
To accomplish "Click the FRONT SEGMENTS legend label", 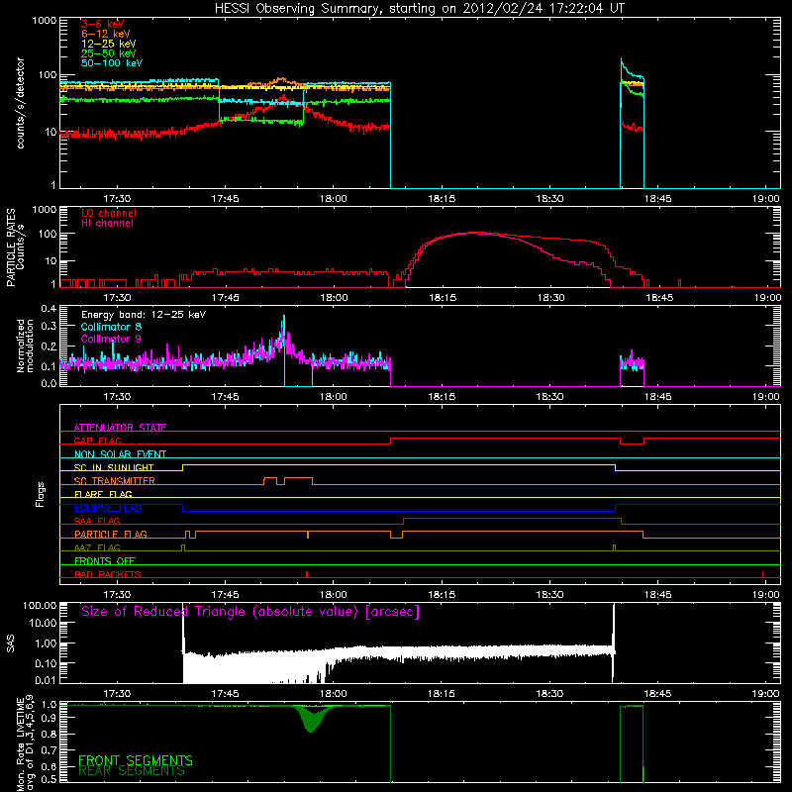I will (136, 760).
